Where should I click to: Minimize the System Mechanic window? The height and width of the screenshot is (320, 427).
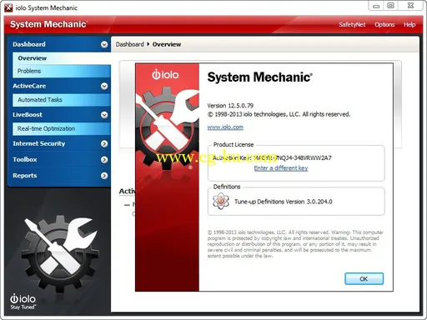point(376,6)
